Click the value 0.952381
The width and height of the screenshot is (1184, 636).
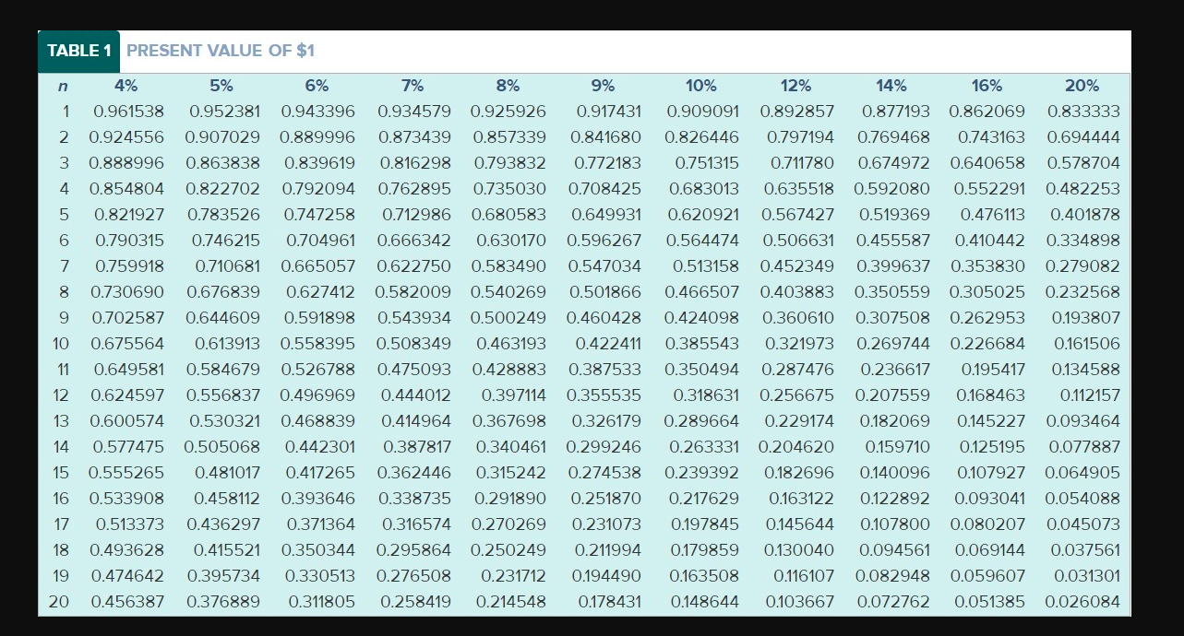coord(224,112)
